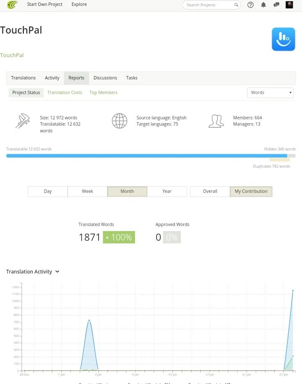Click the 1871 translated words value
Screen dimensions: 302x384
[89, 237]
